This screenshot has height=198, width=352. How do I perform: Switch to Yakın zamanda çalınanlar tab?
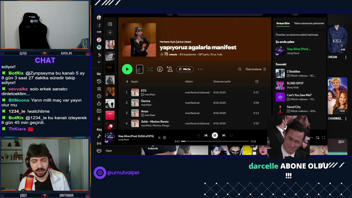[x=309, y=23]
